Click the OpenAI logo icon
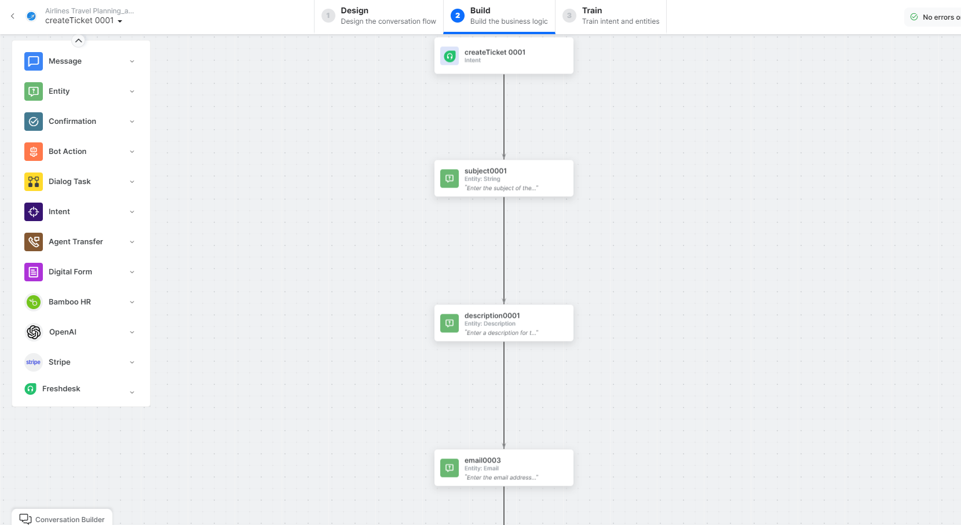The height and width of the screenshot is (525, 961). 34,332
